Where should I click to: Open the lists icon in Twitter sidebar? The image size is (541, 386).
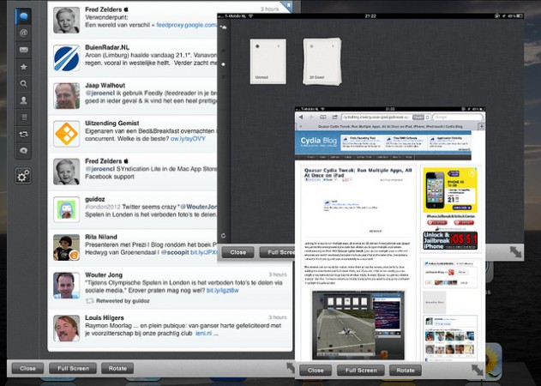23,116
